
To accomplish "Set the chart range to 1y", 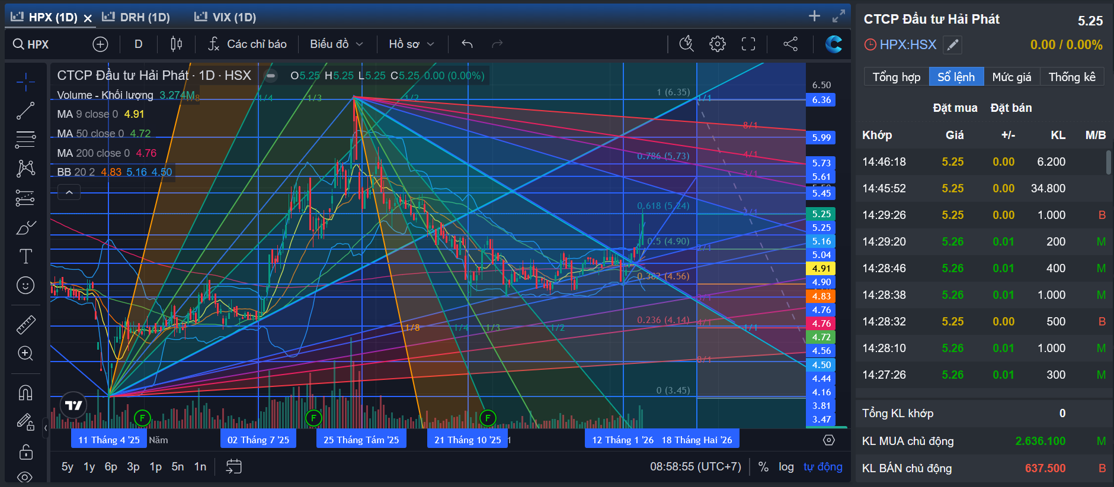I will 89,467.
